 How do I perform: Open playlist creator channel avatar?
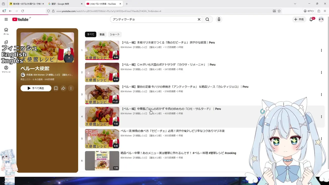(x=23, y=75)
